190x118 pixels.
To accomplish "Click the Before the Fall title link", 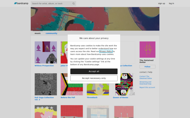I will [68, 98].
